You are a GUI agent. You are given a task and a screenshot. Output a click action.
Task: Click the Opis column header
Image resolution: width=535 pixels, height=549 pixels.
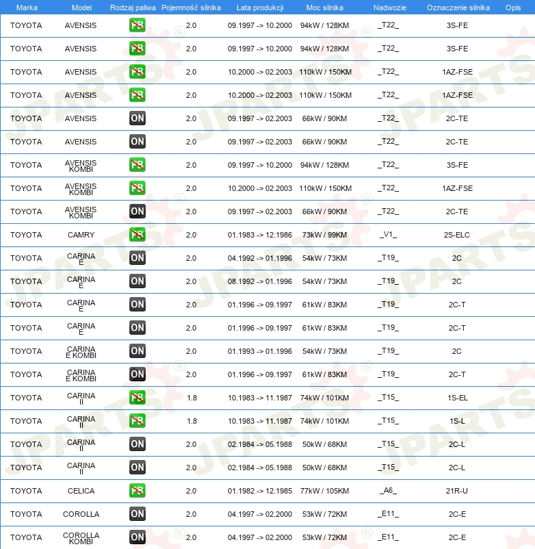click(x=513, y=8)
